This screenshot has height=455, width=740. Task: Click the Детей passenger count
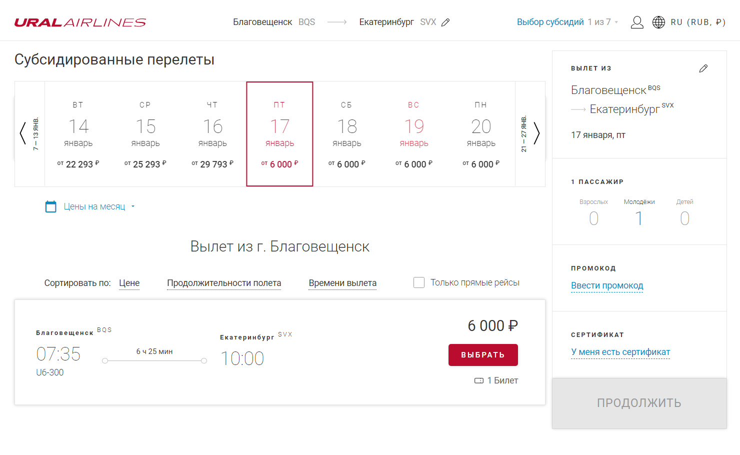(684, 218)
